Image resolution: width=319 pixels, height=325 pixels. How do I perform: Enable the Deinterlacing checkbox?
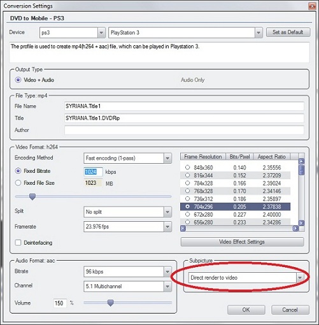(18, 243)
